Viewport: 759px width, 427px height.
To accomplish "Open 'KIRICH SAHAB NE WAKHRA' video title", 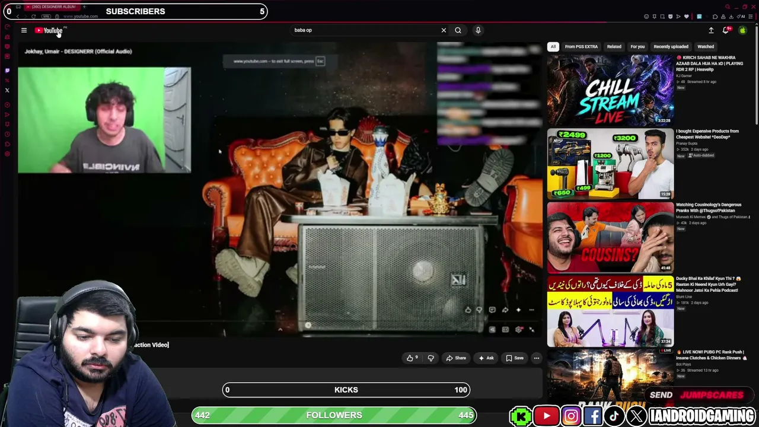I will click(710, 63).
